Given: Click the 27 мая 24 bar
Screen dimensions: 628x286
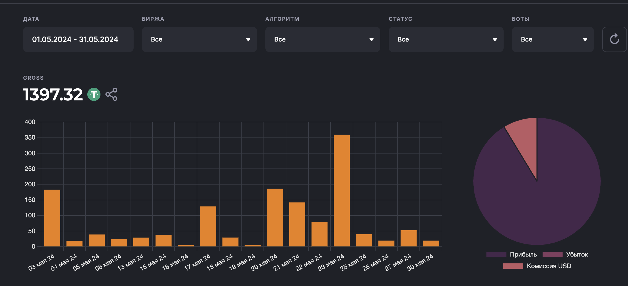Looking at the screenshot, I should pos(408,238).
